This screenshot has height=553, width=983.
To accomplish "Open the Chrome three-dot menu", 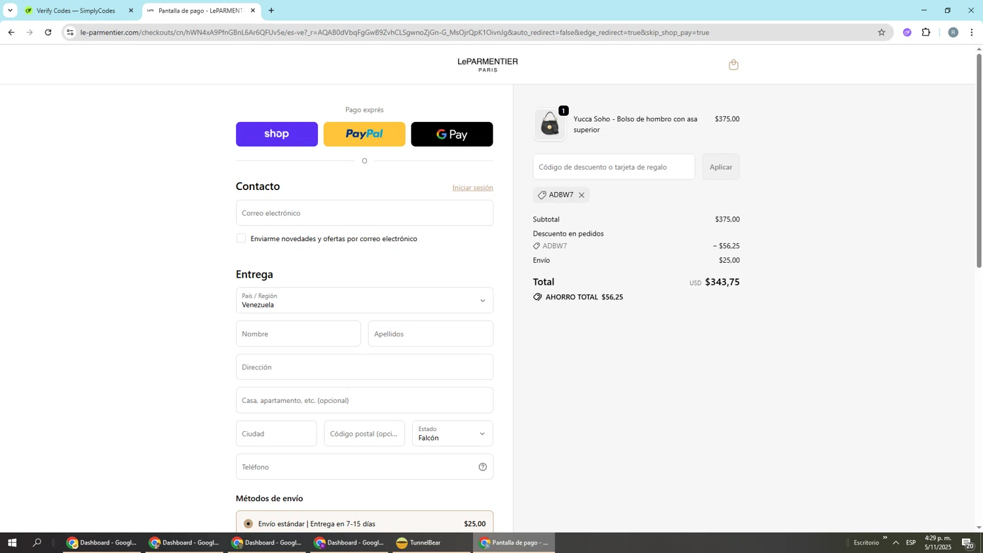I will click(972, 32).
